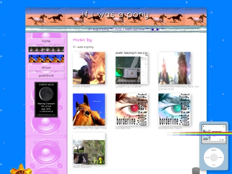Click the 'woahh (w/ cratre)' caption link
The width and height of the screenshot is (232, 174).
point(128,86)
